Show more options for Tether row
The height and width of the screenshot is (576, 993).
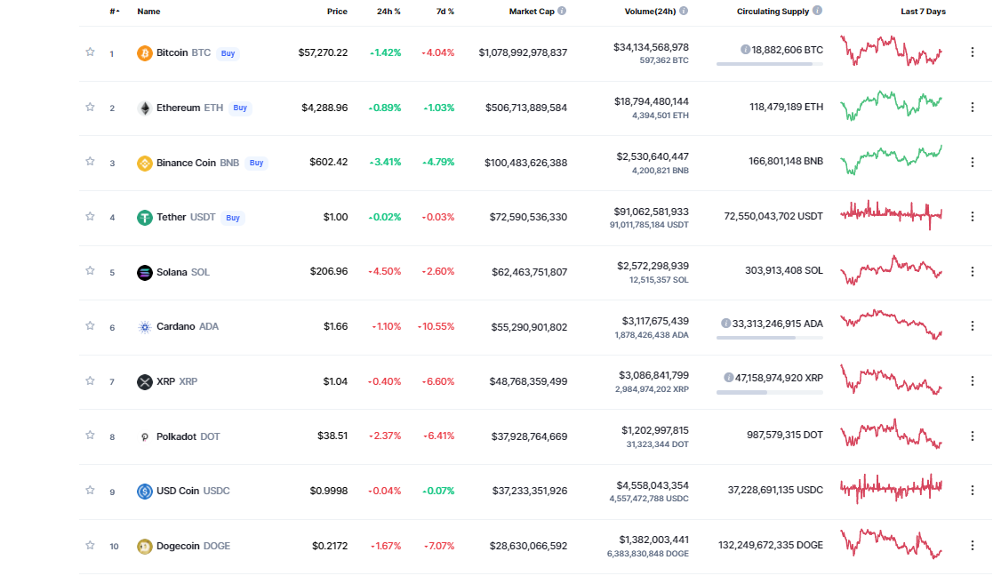[972, 217]
